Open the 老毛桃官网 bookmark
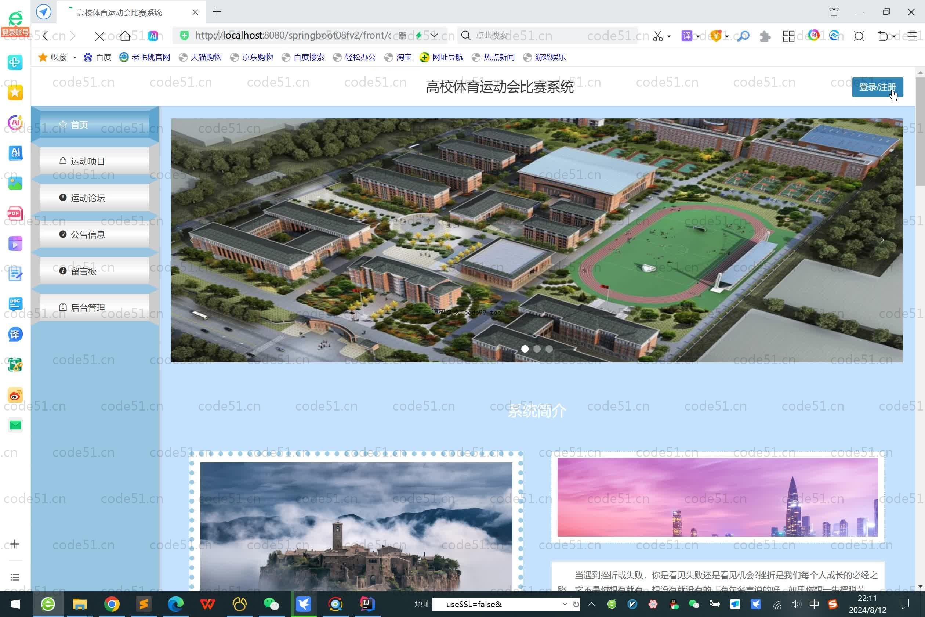This screenshot has width=925, height=617. 145,57
